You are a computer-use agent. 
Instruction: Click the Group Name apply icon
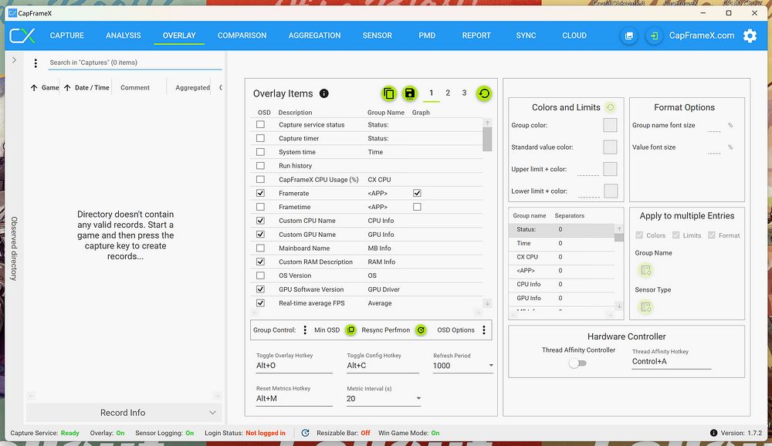[x=645, y=270]
